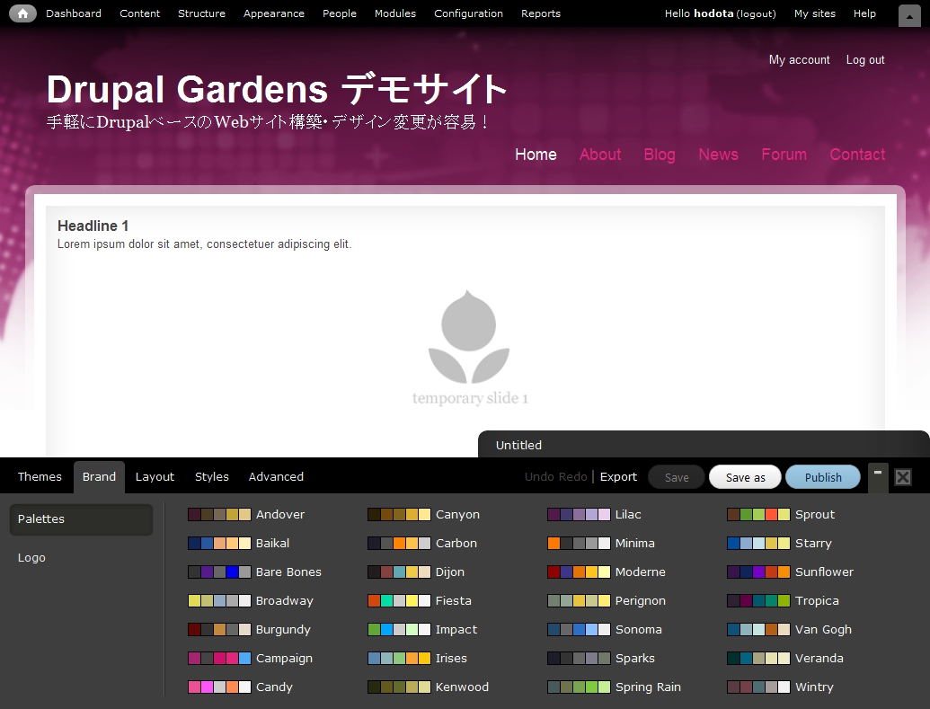Click the home icon in admin toolbar
This screenshot has width=930, height=709.
[22, 13]
